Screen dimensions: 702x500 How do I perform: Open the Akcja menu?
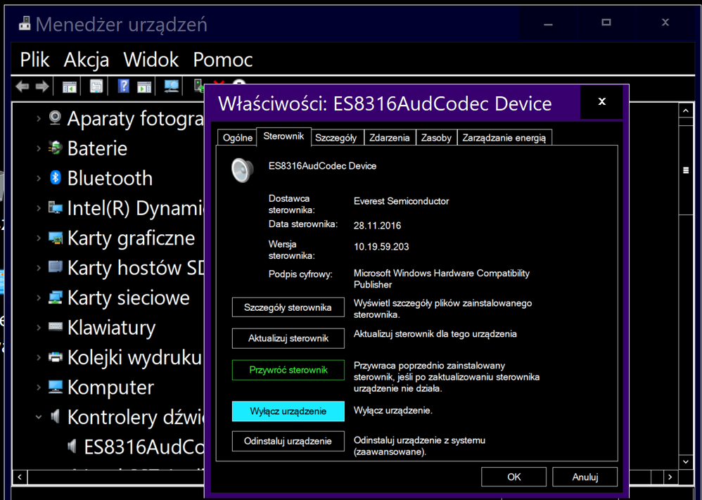tap(87, 60)
